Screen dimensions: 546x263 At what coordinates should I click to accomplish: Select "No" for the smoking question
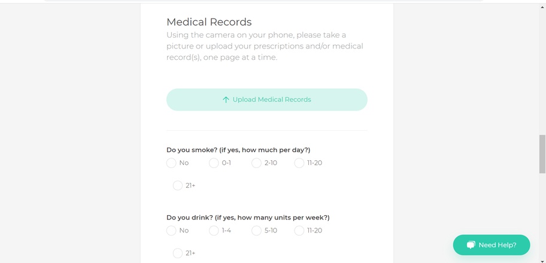coord(171,163)
